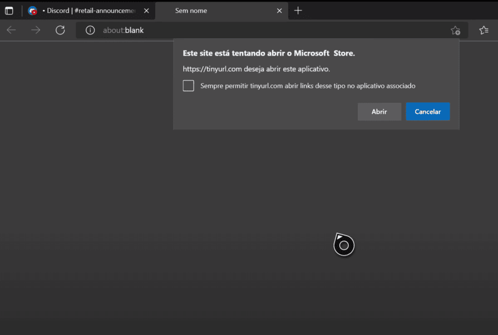Select the 'Sem nome' tab
This screenshot has width=498, height=335.
tap(211, 11)
